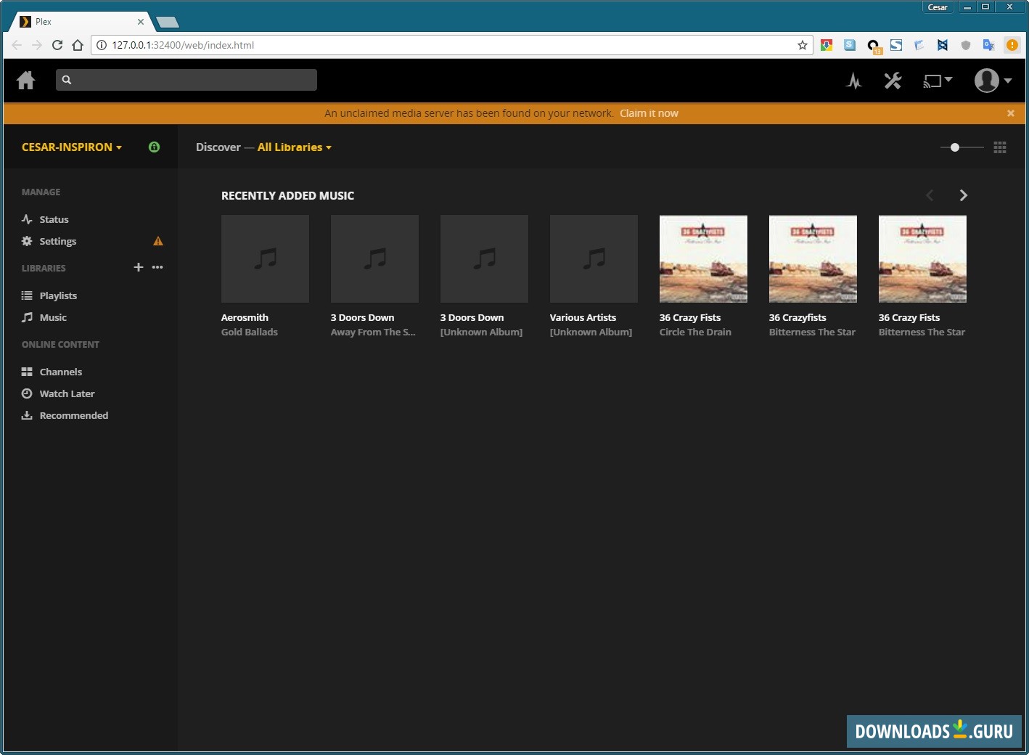Click the browser home button
The width and height of the screenshot is (1029, 755).
click(78, 45)
